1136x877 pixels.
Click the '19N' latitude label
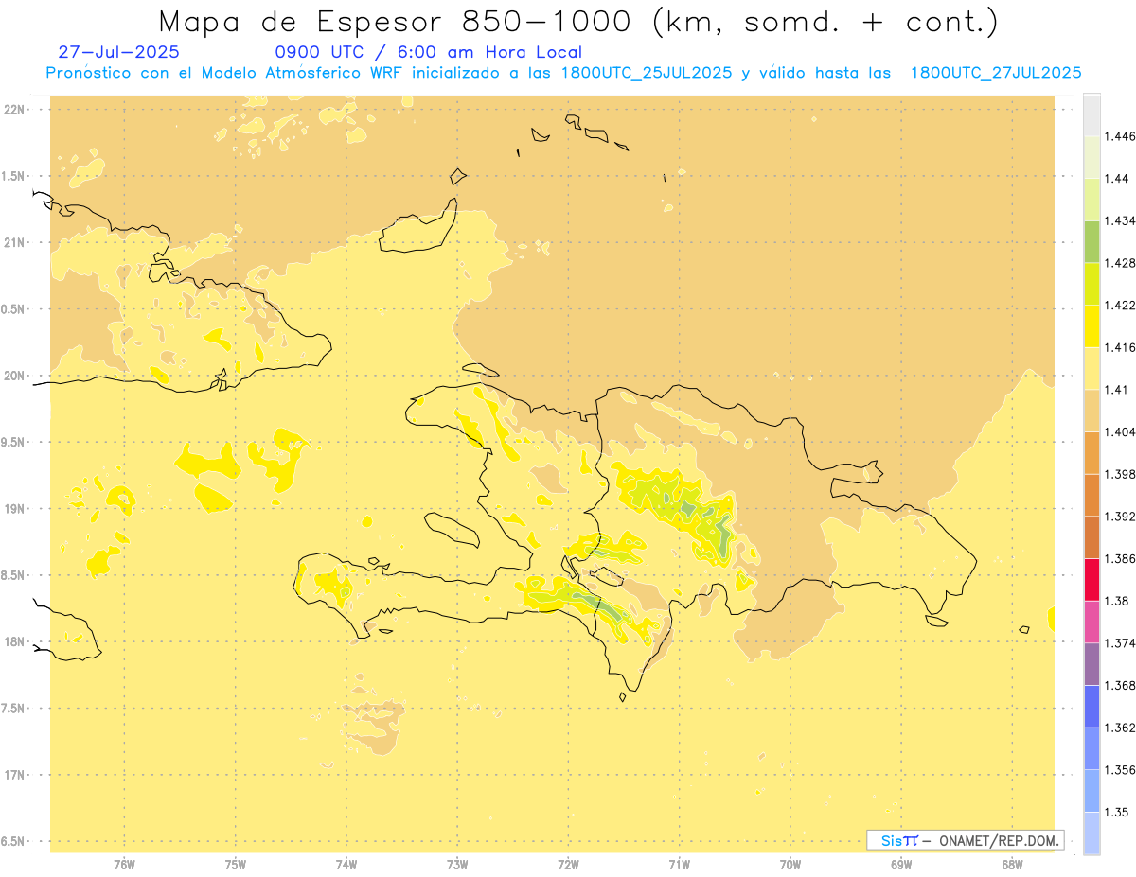[12, 509]
